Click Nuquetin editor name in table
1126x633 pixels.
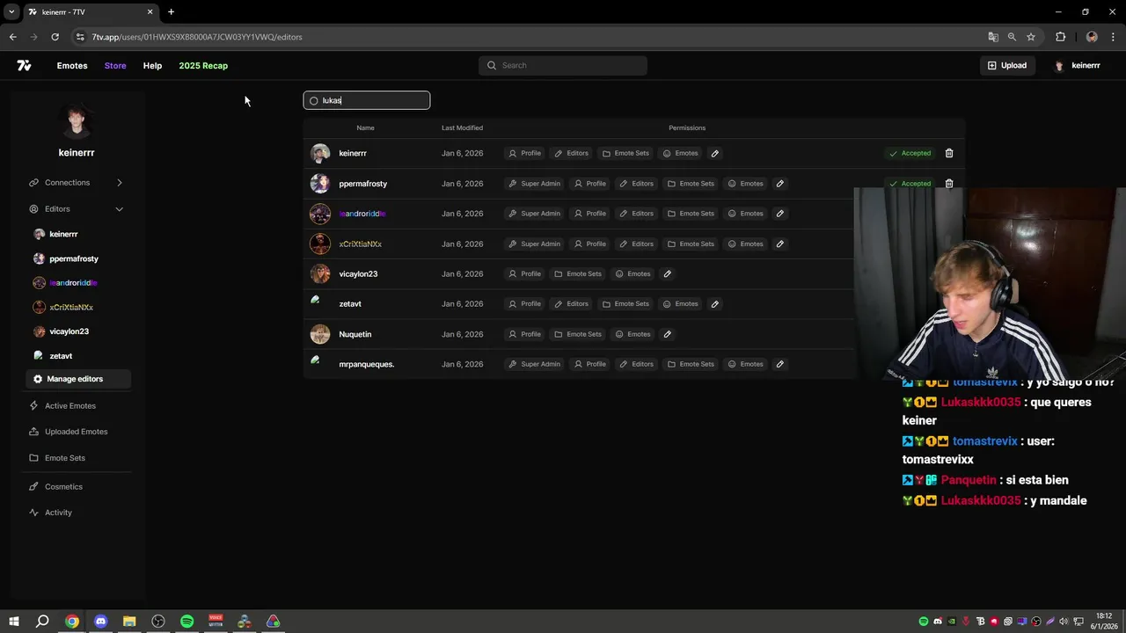click(355, 334)
